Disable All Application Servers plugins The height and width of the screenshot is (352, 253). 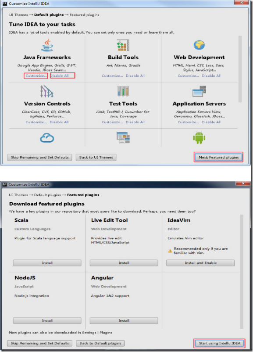tap(211, 122)
